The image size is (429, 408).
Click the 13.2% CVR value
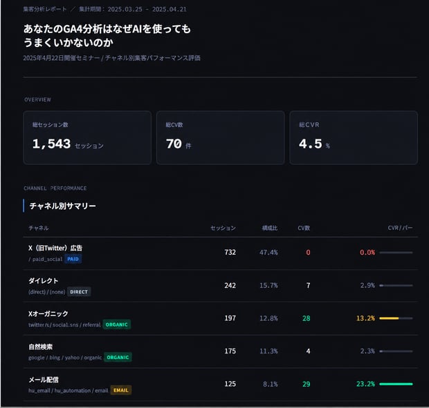(365, 318)
